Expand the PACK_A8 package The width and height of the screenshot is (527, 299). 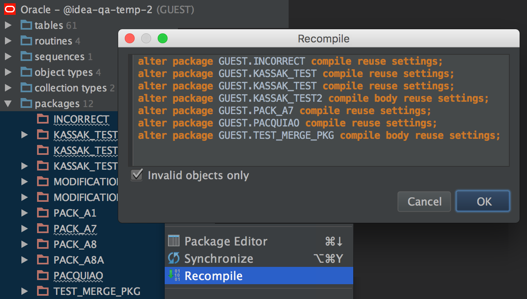24,244
